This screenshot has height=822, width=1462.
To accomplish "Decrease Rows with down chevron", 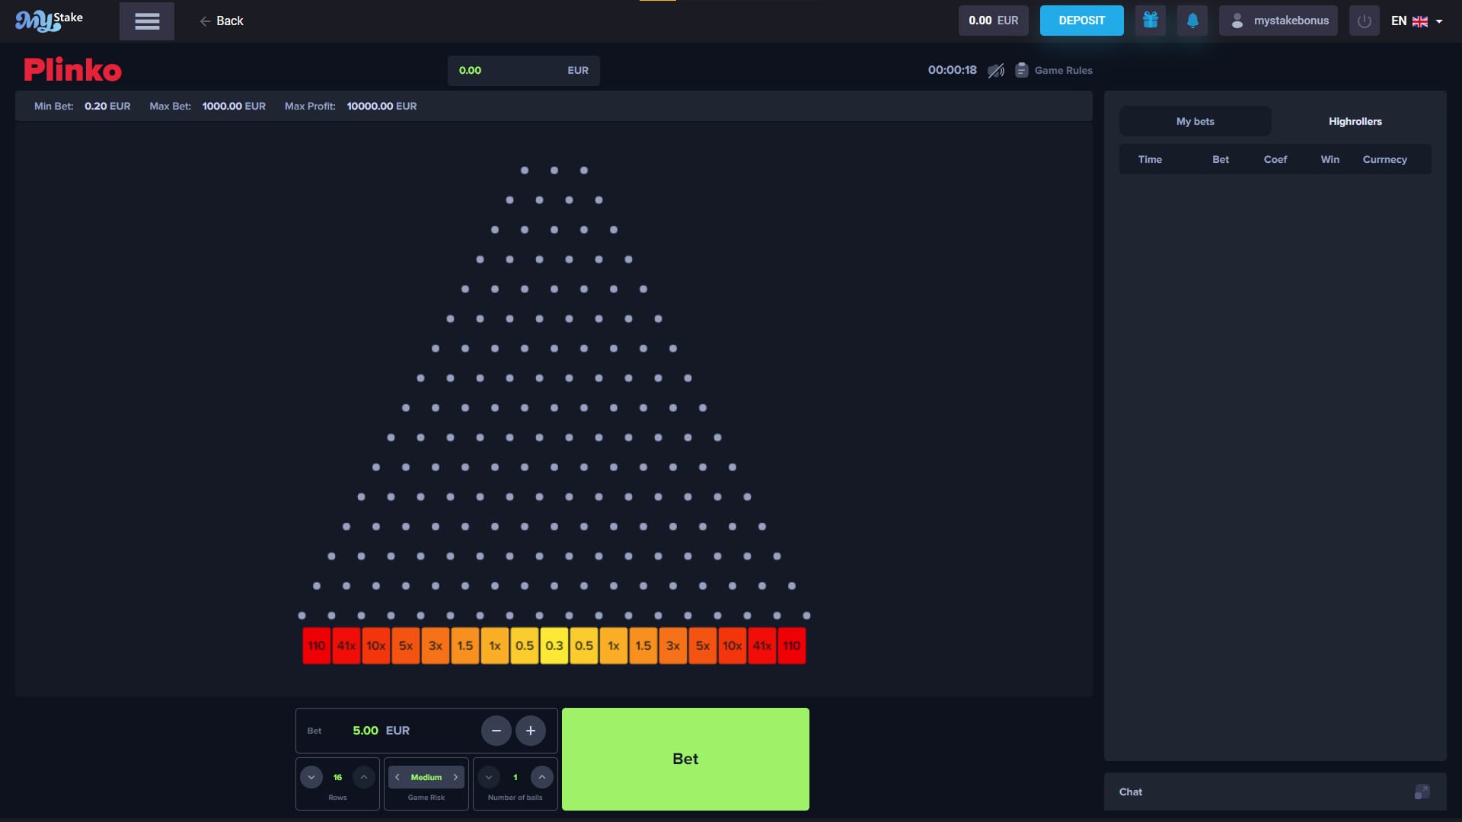I will [311, 777].
